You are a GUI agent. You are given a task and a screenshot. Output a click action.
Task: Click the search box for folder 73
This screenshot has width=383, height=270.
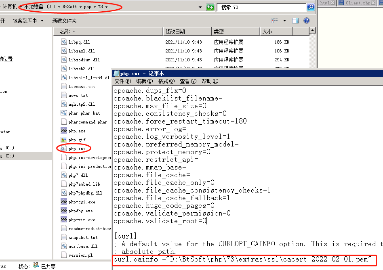click(262, 7)
